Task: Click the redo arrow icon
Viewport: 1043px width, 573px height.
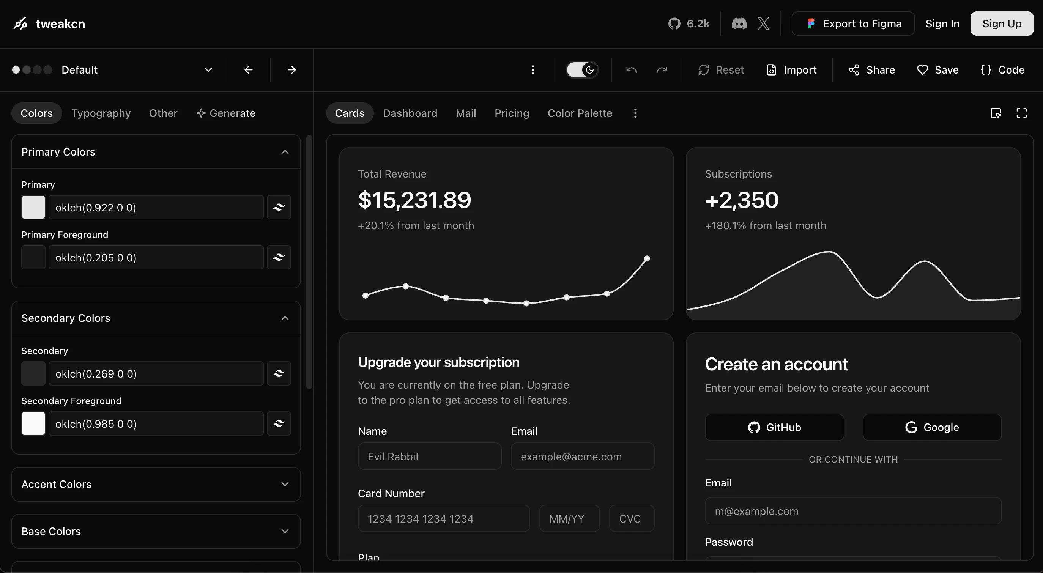Action: (662, 70)
